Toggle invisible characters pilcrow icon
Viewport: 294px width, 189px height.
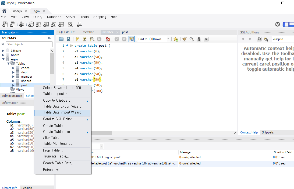click(199, 39)
